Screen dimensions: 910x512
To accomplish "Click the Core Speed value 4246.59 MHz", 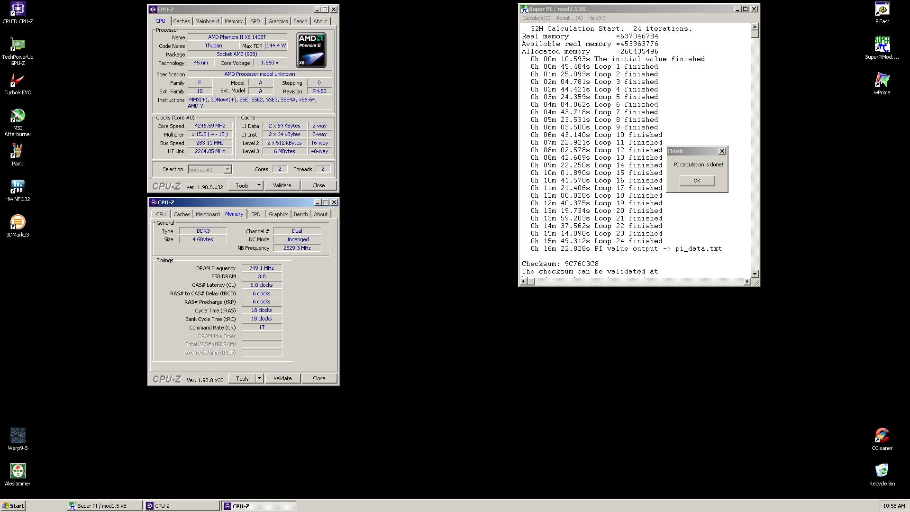I will 210,126.
